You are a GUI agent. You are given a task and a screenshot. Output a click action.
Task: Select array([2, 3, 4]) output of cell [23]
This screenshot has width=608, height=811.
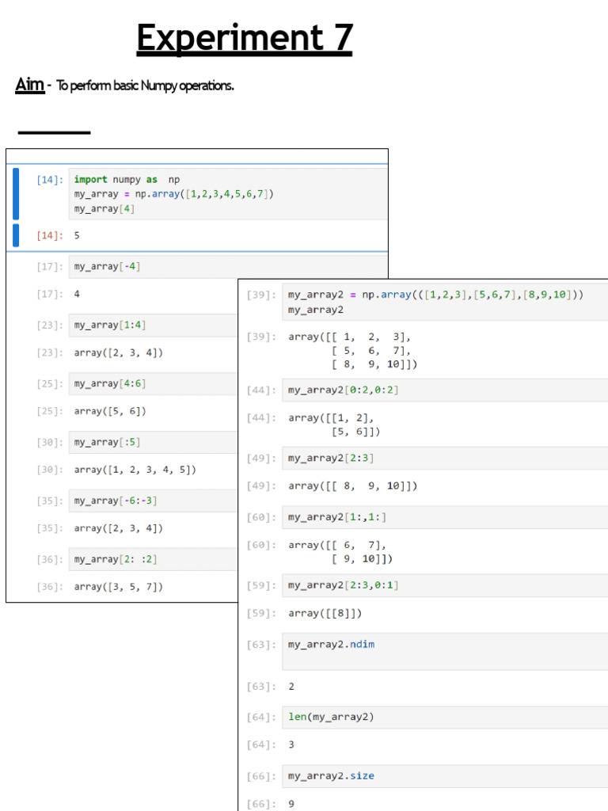coord(119,352)
